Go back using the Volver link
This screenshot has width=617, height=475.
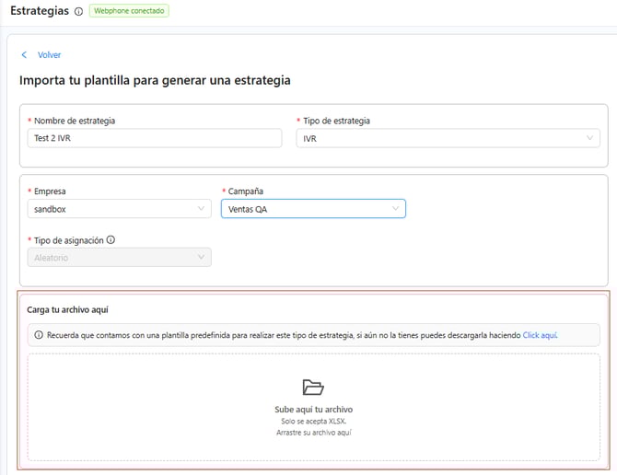coord(49,55)
